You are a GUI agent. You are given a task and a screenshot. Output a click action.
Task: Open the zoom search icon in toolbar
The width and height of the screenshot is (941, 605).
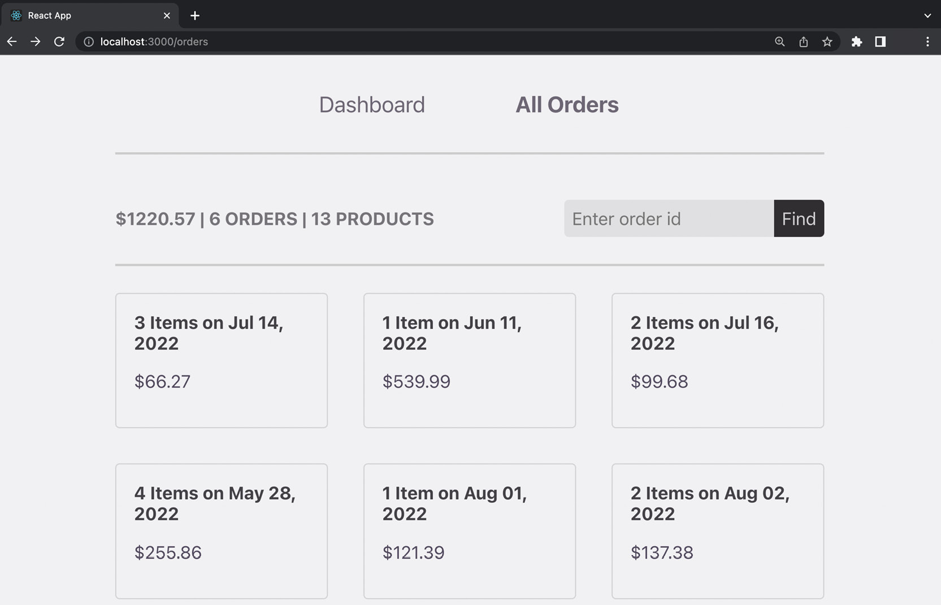click(779, 41)
